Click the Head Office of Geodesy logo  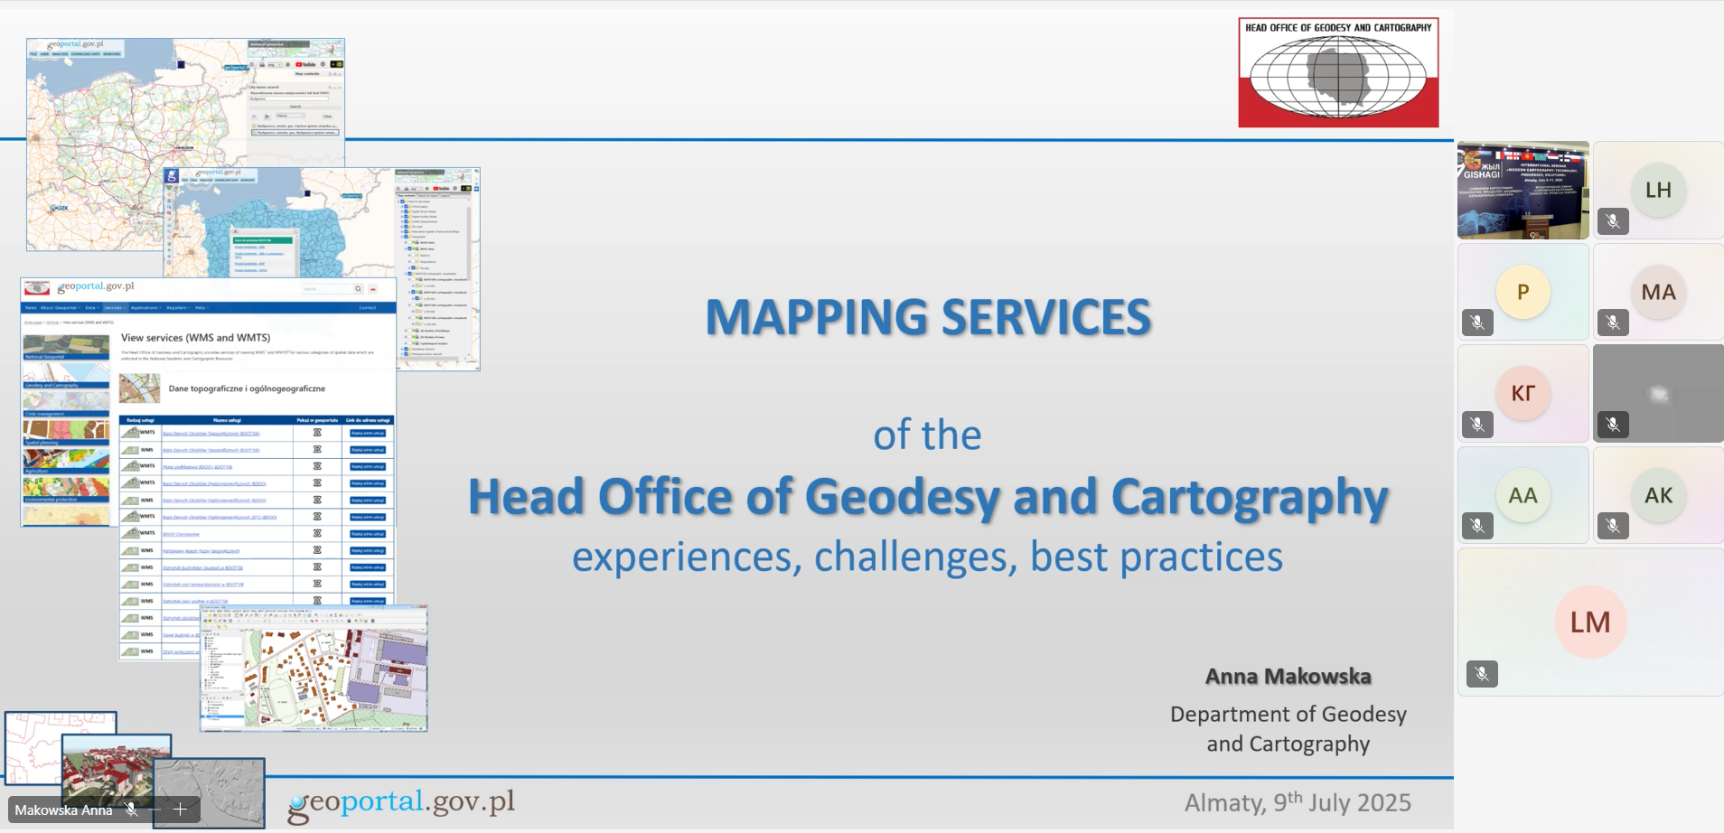[x=1338, y=72]
